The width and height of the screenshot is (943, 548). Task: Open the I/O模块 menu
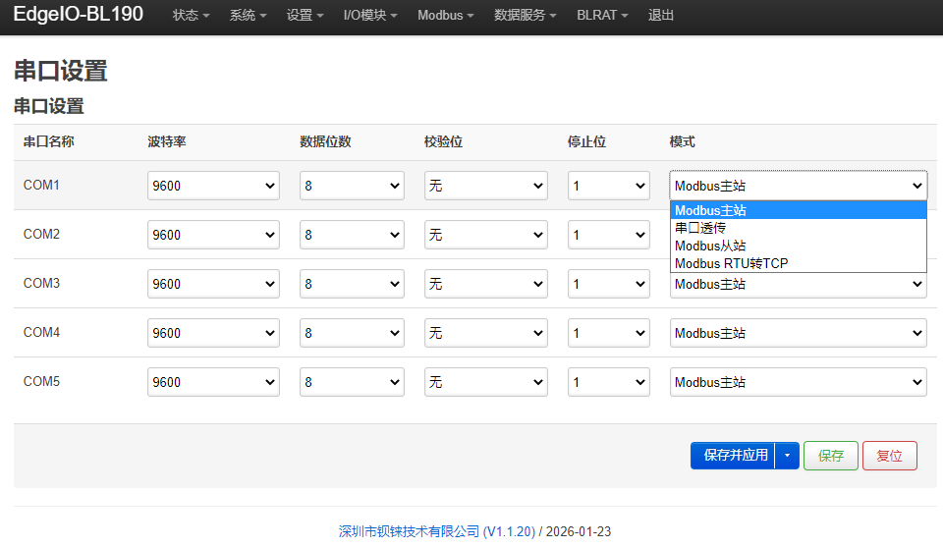pyautogui.click(x=370, y=15)
